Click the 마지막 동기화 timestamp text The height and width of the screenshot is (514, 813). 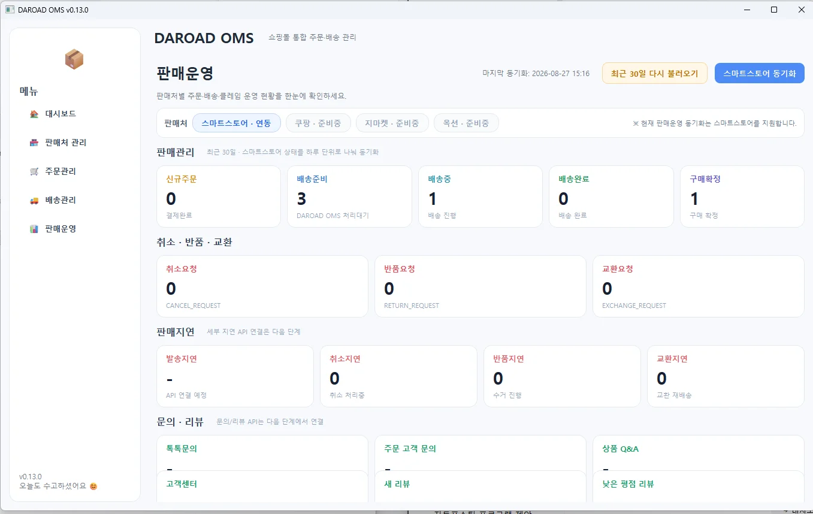tap(536, 74)
